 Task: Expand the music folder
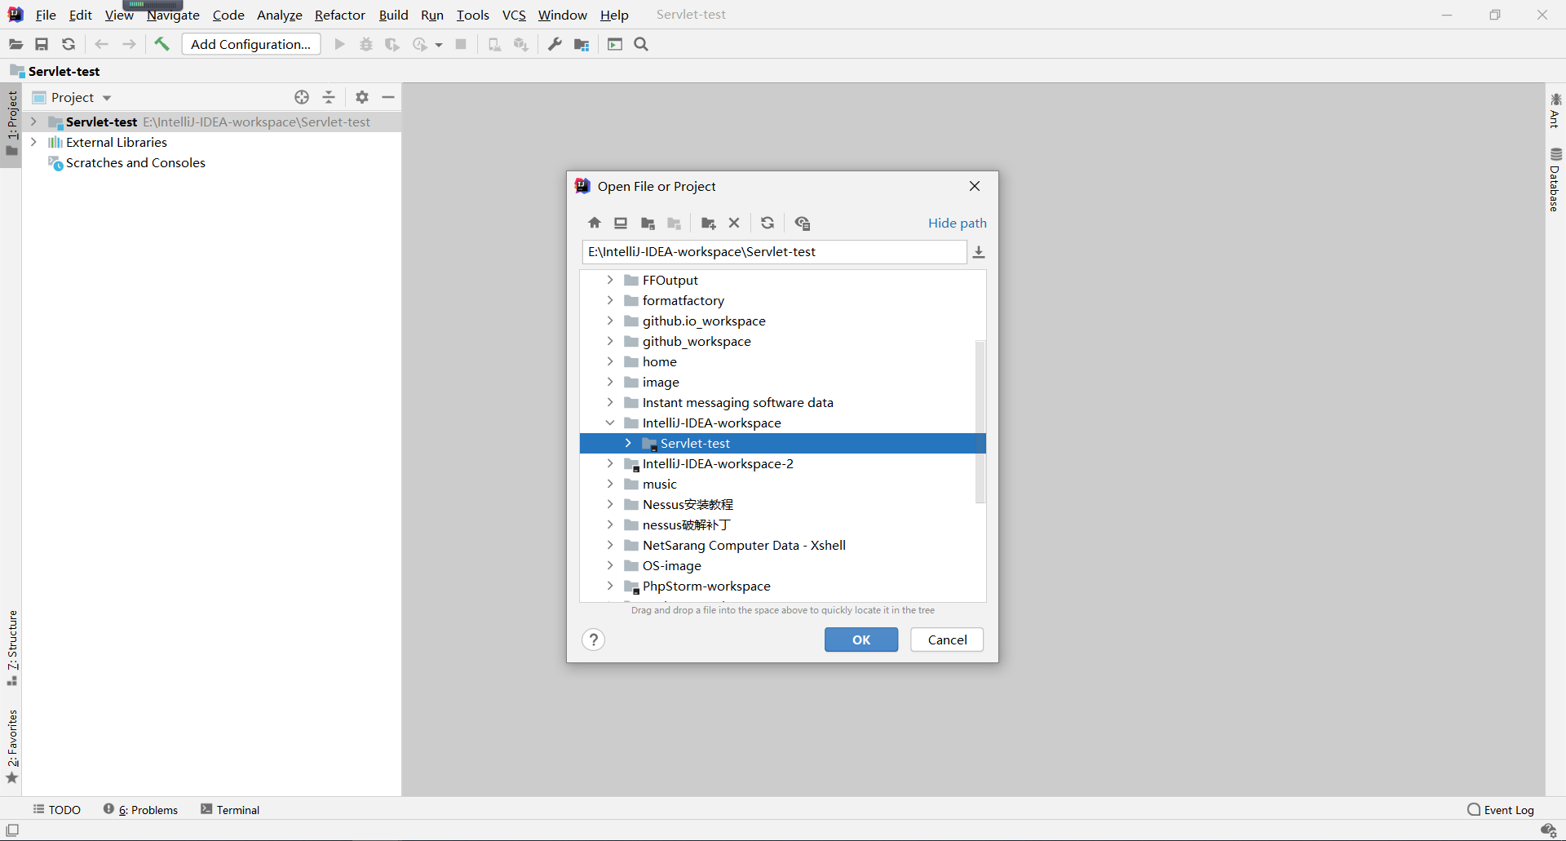[610, 484]
